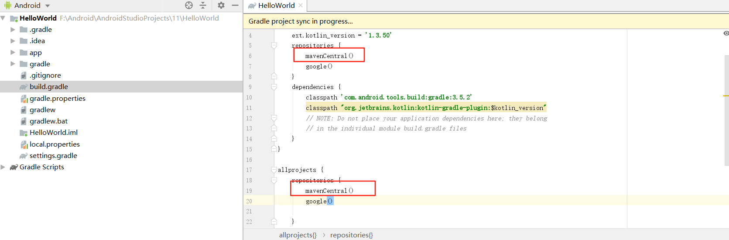
Task: Click the gradle.properties file icon
Action: coord(24,99)
